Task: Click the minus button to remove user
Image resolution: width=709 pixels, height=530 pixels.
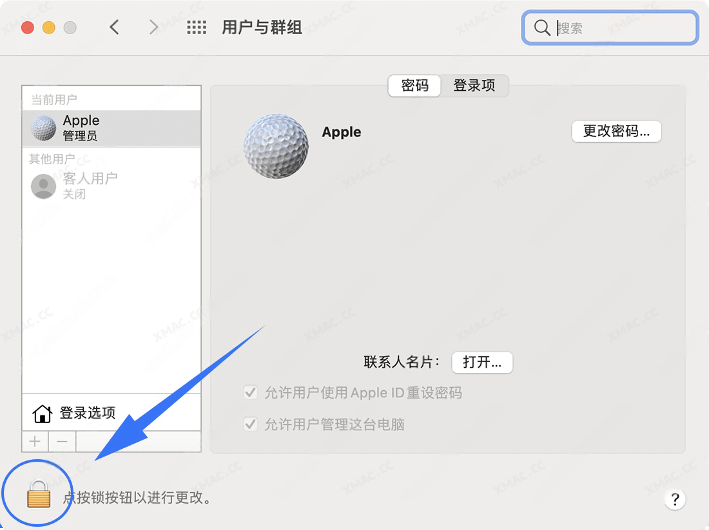Action: [62, 441]
